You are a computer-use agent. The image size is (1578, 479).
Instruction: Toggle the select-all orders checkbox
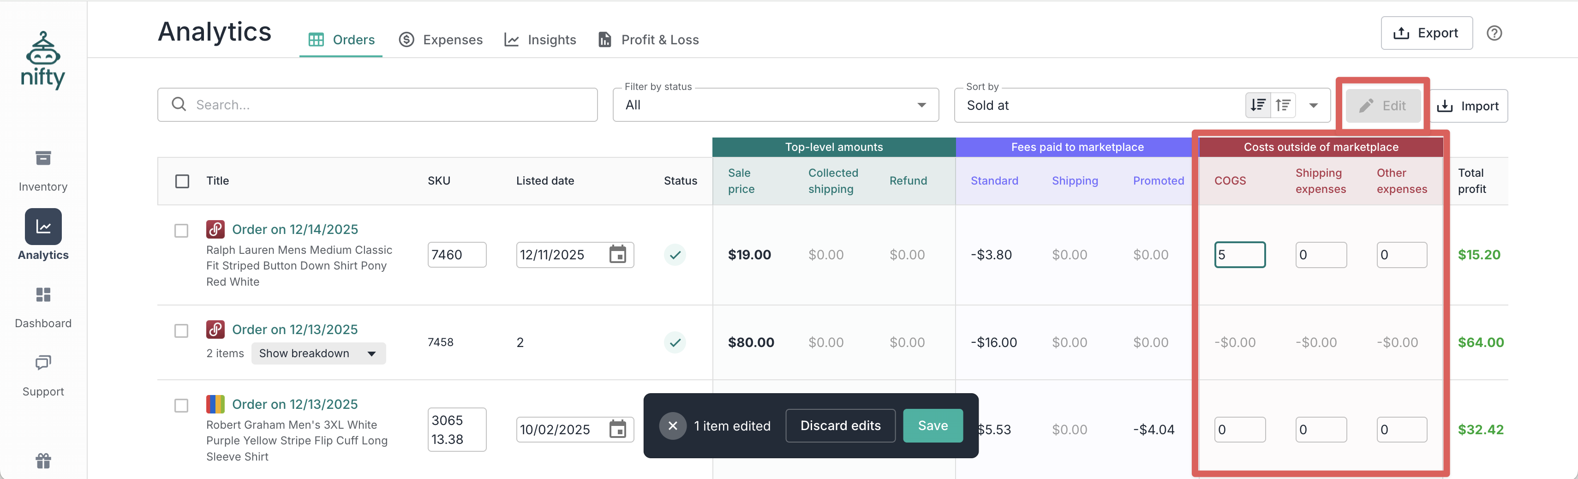point(182,181)
